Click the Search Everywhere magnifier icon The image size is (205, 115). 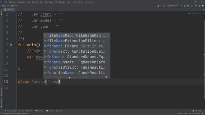[x=196, y=6]
